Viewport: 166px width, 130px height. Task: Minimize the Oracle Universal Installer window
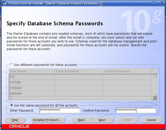pyautogui.click(x=154, y=4)
